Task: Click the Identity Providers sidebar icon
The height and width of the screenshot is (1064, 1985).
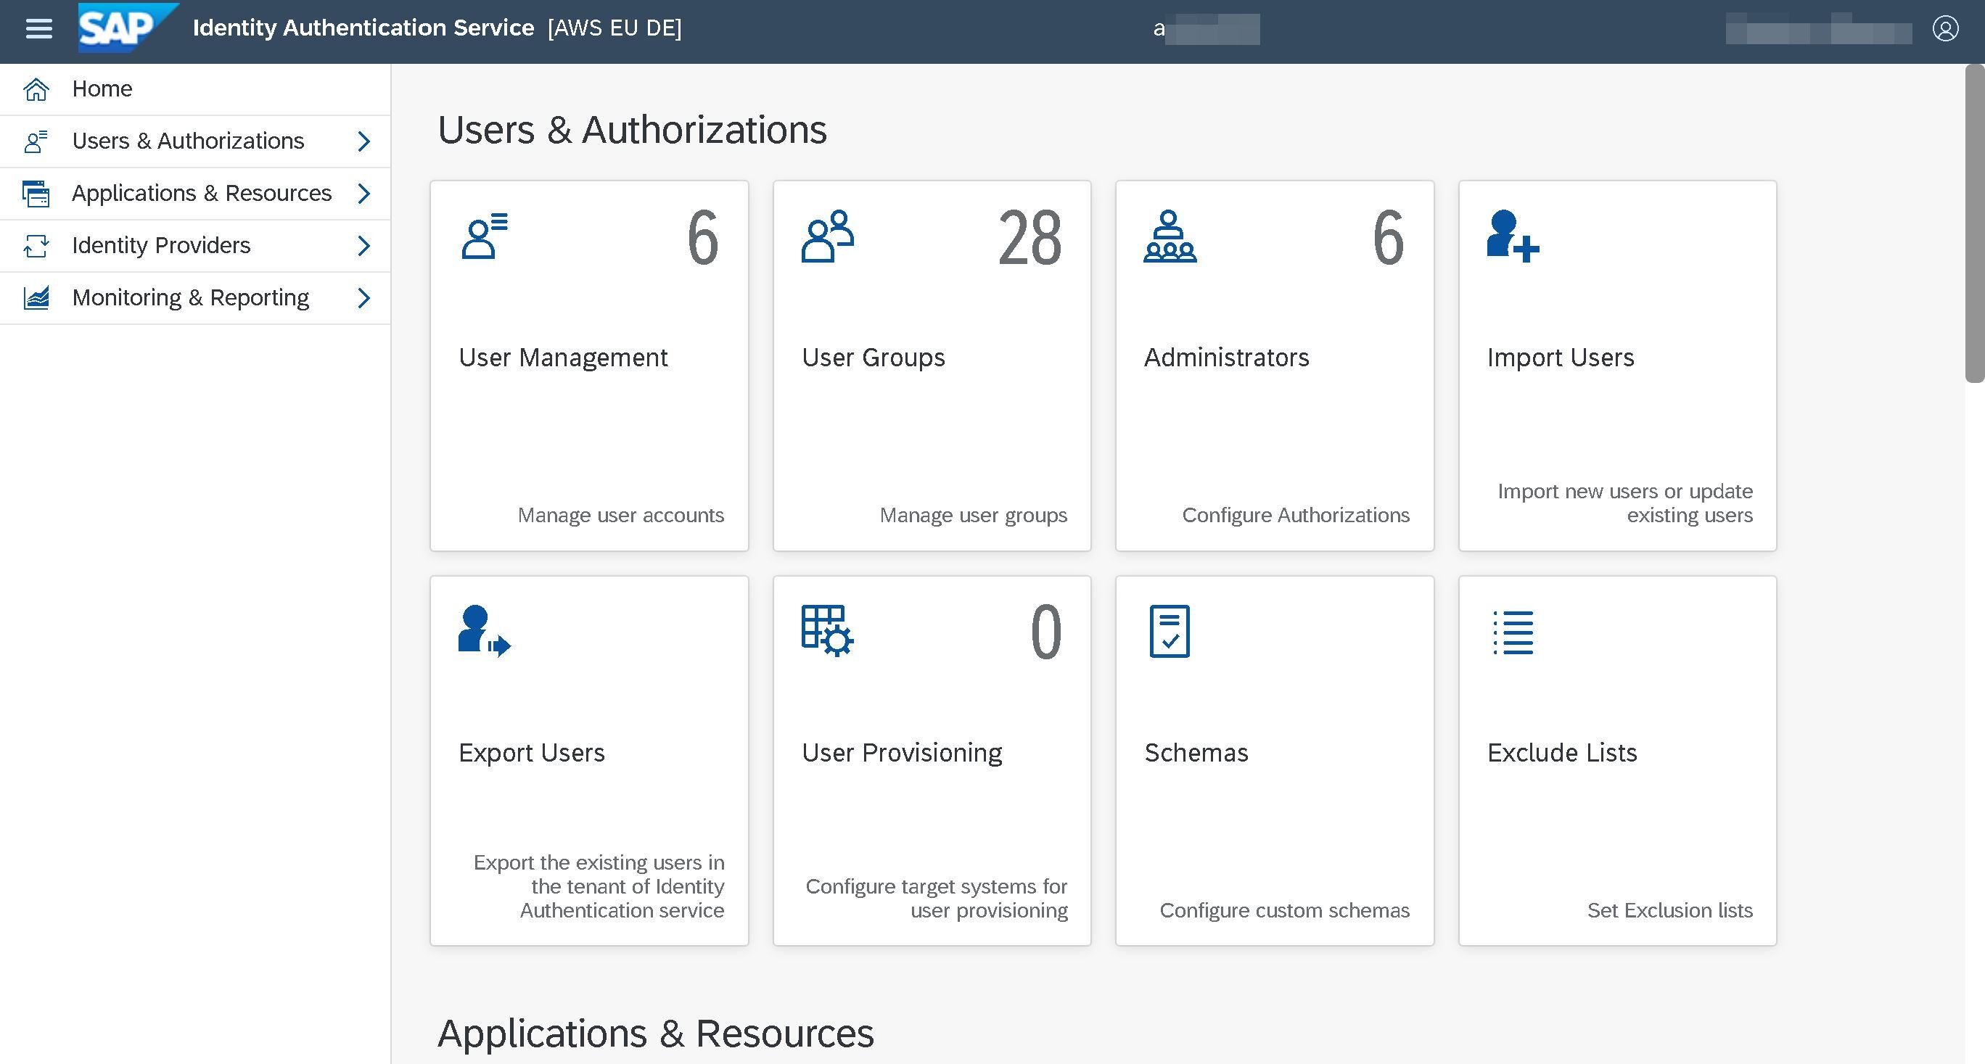Action: (36, 246)
